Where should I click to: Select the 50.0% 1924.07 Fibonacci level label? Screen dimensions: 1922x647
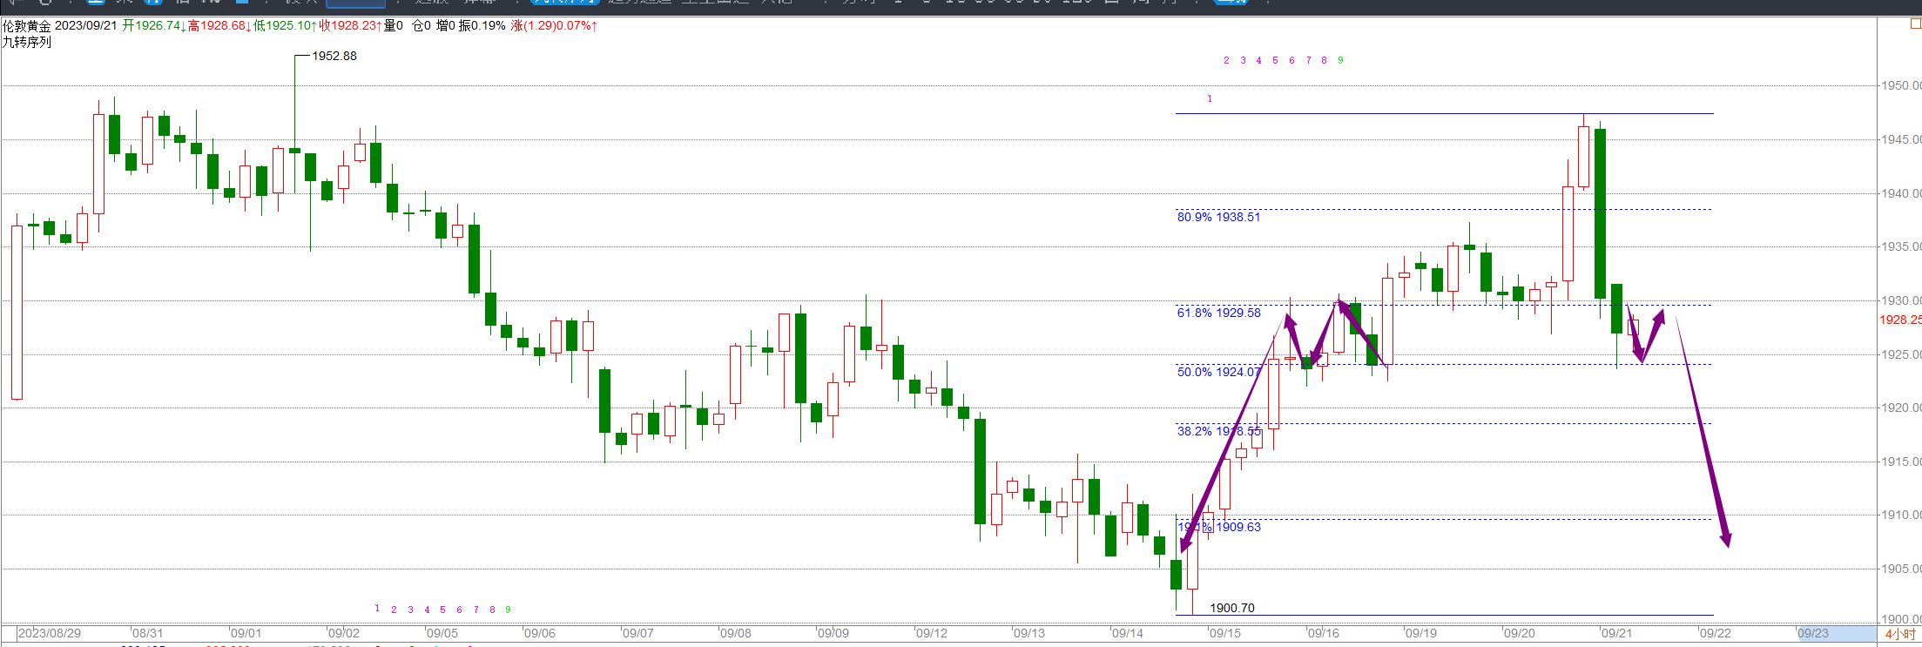coord(1218,372)
